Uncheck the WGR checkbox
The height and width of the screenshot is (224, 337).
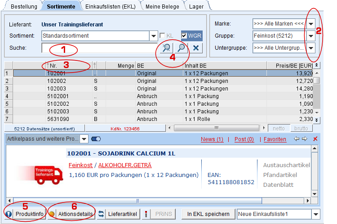pos(184,35)
